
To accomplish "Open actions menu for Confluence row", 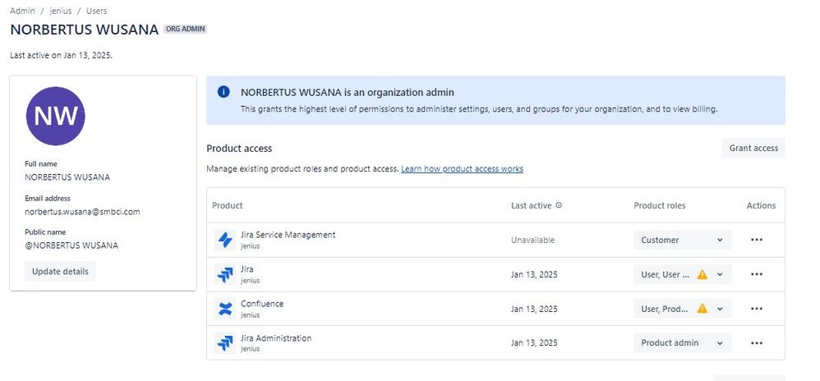I will pos(756,309).
